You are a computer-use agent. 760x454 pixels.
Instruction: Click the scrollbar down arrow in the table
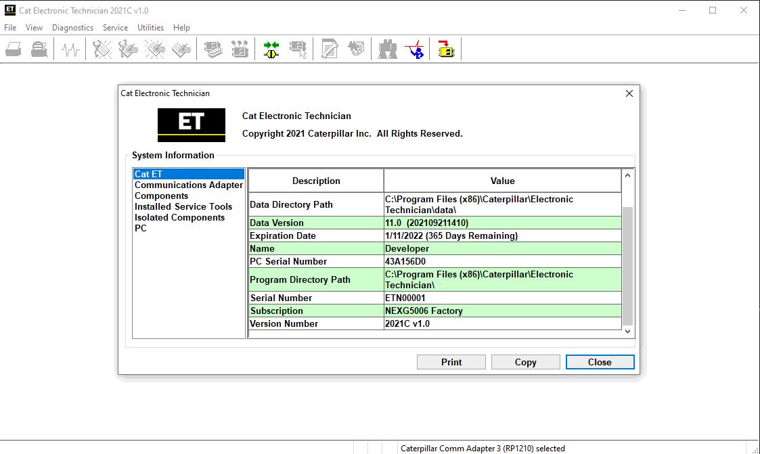[627, 331]
